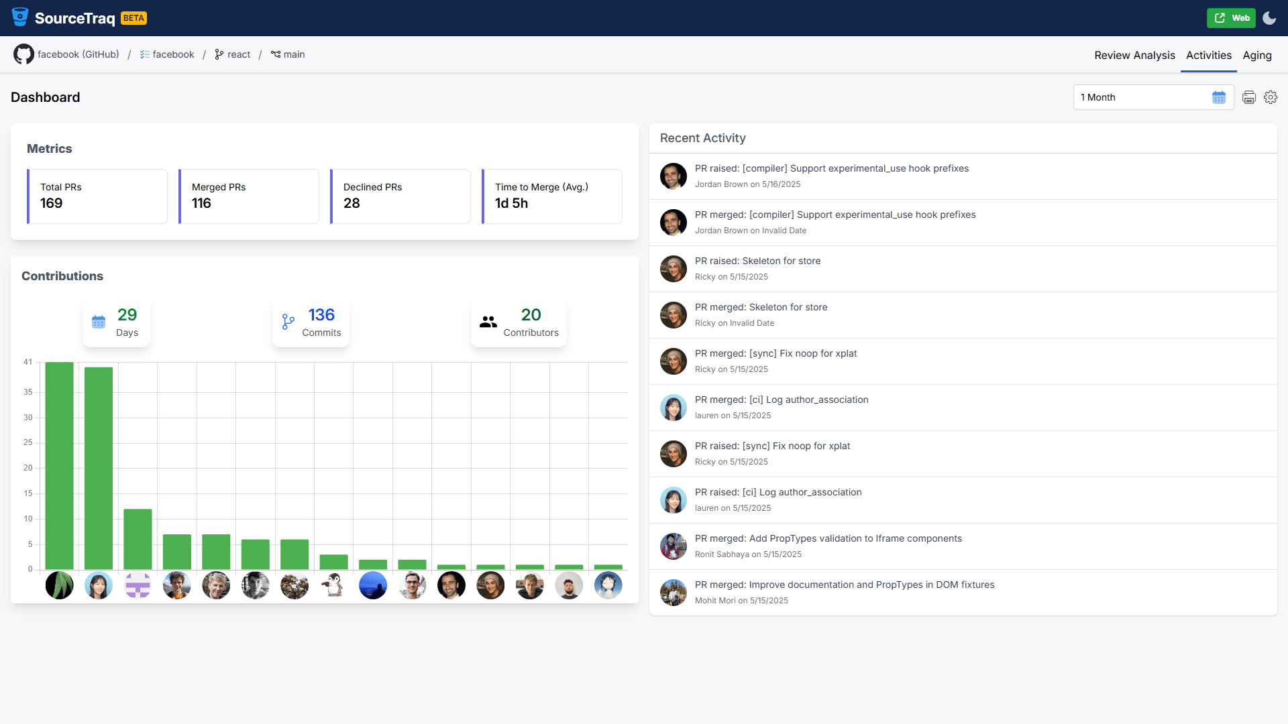Viewport: 1288px width, 724px height.
Task: Select the contributors icon above 20
Action: pyautogui.click(x=488, y=322)
